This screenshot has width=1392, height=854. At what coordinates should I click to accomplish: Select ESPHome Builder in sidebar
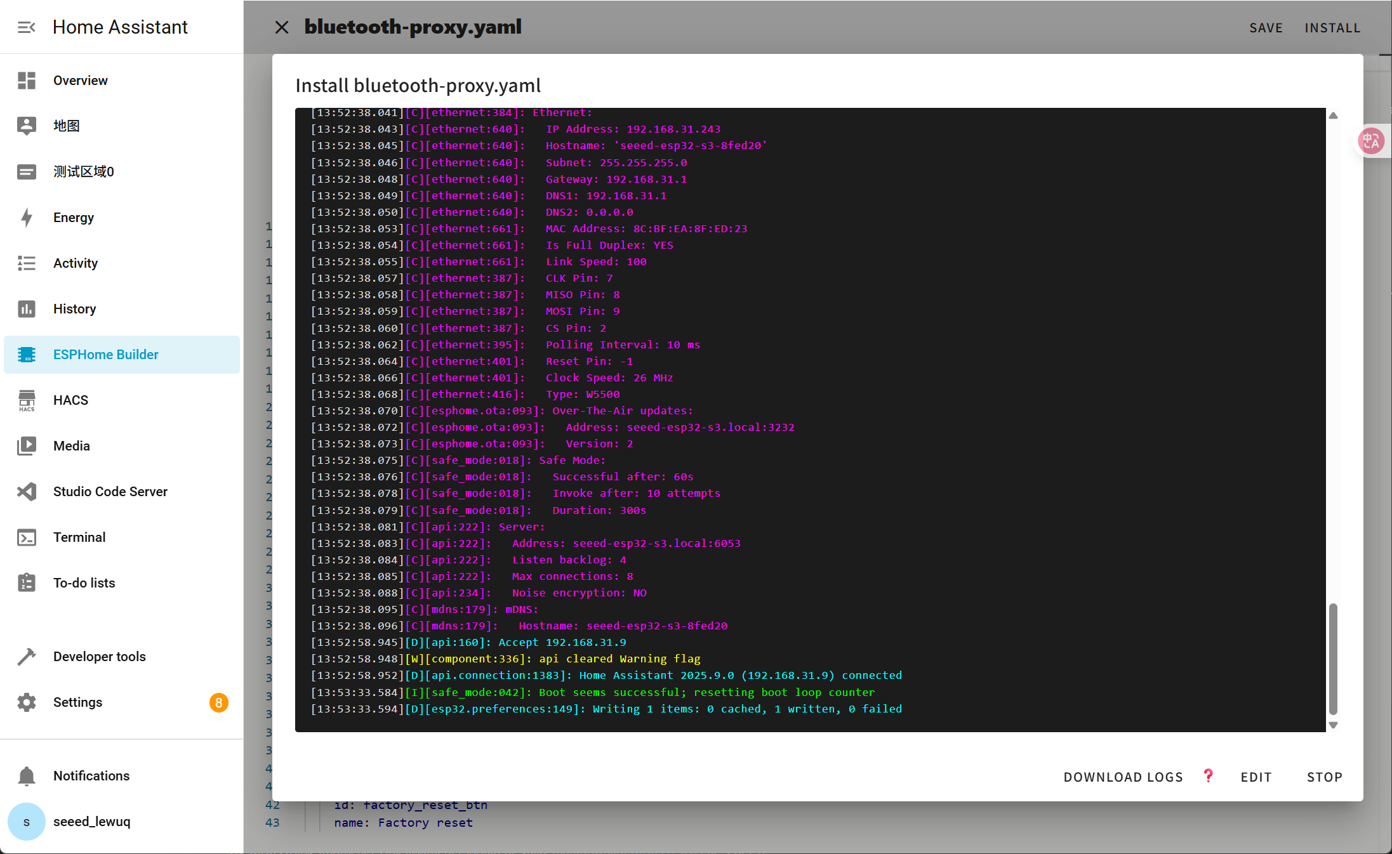[105, 355]
